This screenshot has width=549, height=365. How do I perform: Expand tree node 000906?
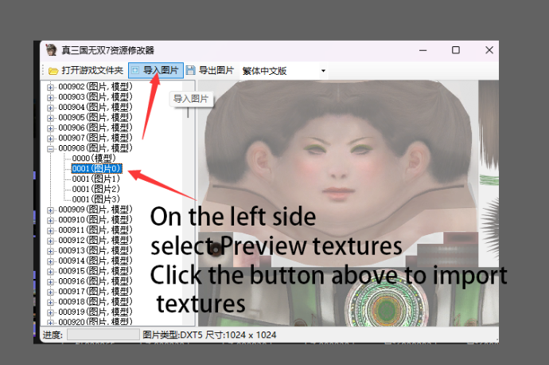[50, 128]
